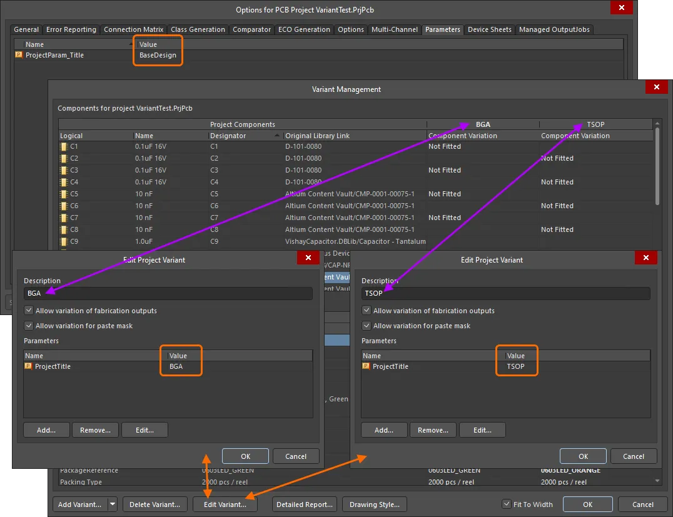This screenshot has width=673, height=517.
Task: Click Cancel in the TSOP variant dialog
Action: click(634, 456)
